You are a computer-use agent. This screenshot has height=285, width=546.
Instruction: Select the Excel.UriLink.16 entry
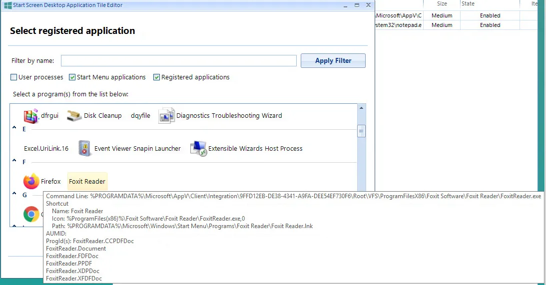click(x=46, y=149)
